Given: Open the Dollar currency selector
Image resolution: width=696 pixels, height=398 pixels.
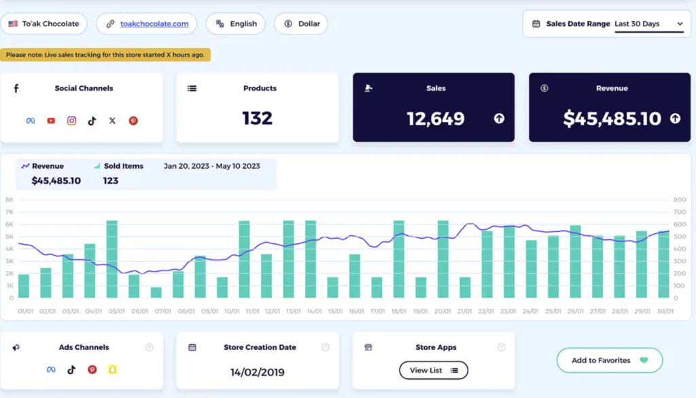Looking at the screenshot, I should (301, 24).
